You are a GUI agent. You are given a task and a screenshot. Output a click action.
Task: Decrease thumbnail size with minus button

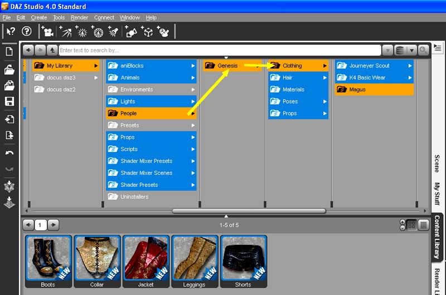[x=403, y=228]
